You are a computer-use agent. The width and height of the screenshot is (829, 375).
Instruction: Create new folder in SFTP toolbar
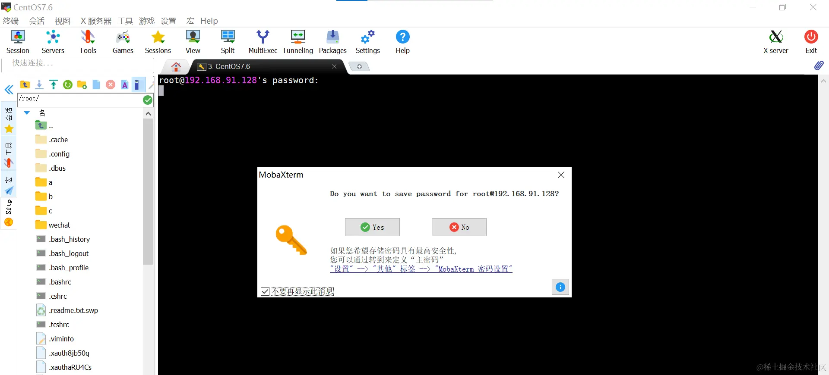[82, 84]
